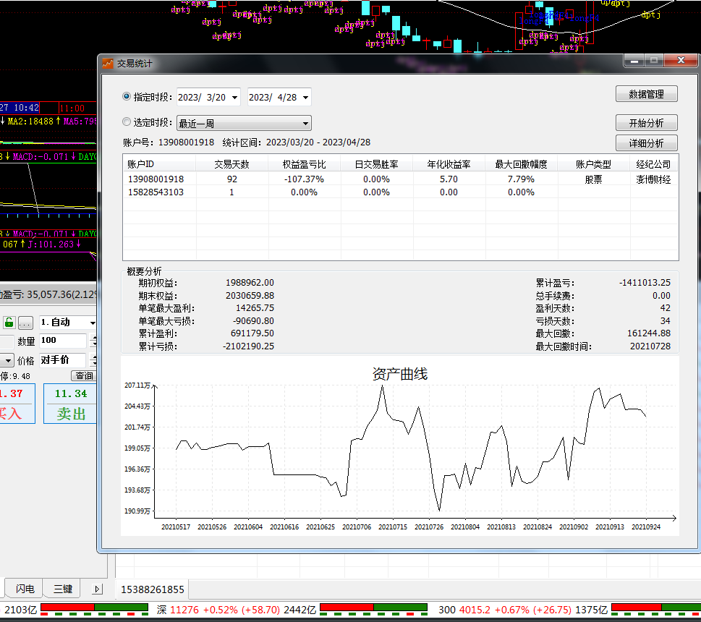The image size is (701, 622).
Task: Click the 数据管理 button
Action: pyautogui.click(x=647, y=94)
